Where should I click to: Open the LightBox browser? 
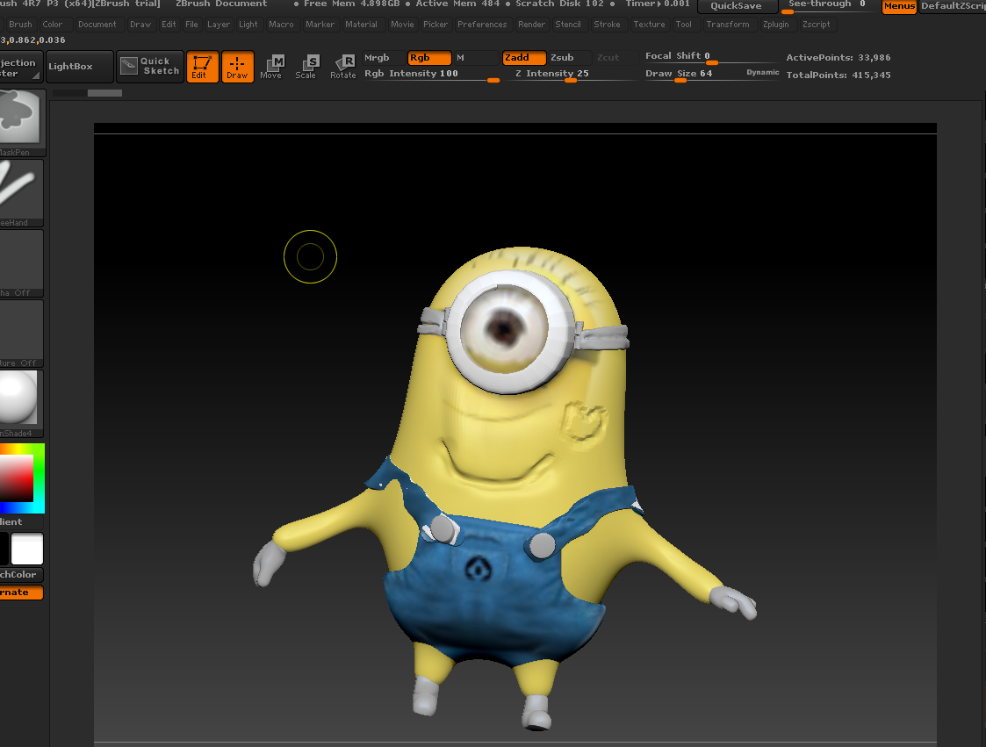pos(78,67)
